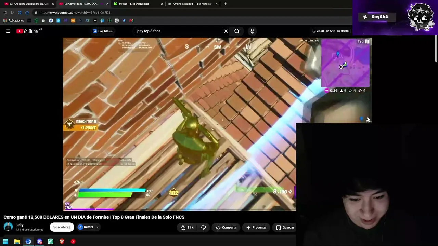Clear the search text with the X
This screenshot has width=438, height=246.
(226, 31)
